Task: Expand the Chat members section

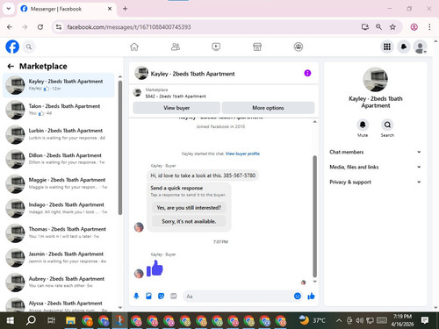Action: [x=376, y=152]
